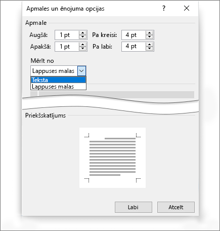Select Teksta from the dropdown list
This screenshot has height=231, width=220.
click(58, 80)
